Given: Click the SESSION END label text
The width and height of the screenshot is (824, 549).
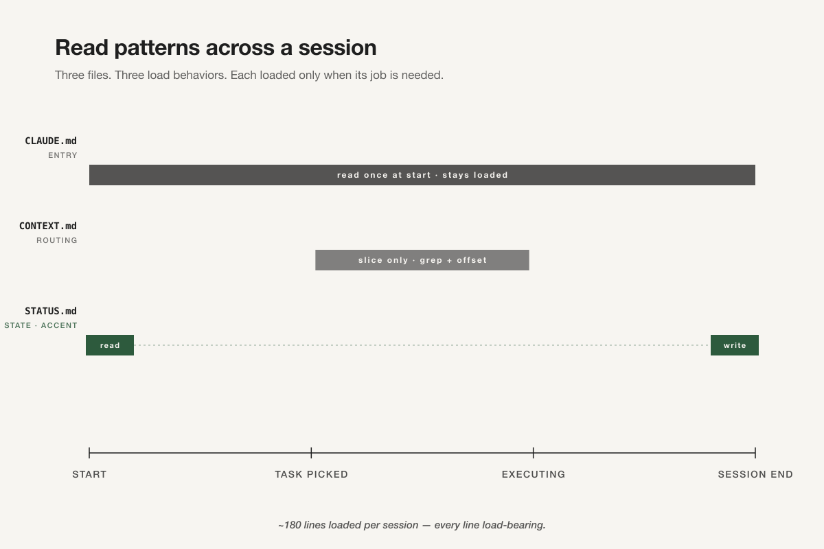Looking at the screenshot, I should coord(755,474).
